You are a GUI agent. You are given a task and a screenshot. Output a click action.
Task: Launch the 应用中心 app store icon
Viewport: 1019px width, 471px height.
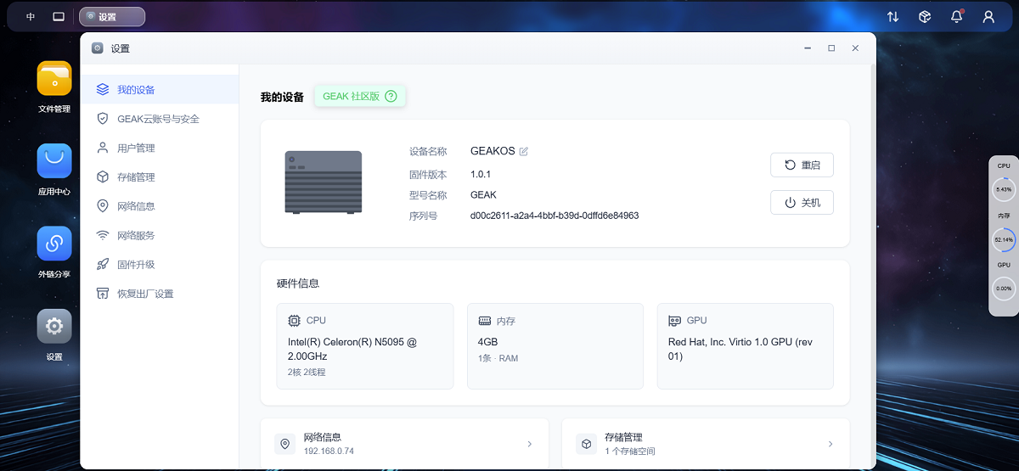(x=54, y=161)
